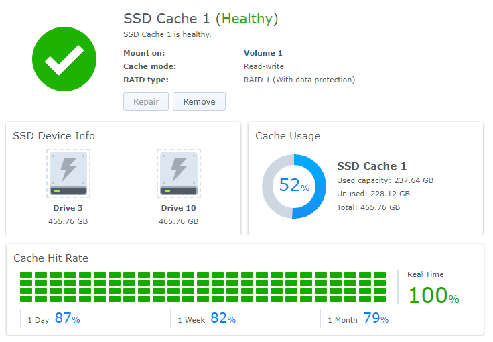Image resolution: width=493 pixels, height=342 pixels.
Task: Click the Cache Hit Rate panel heading
Action: click(x=51, y=258)
